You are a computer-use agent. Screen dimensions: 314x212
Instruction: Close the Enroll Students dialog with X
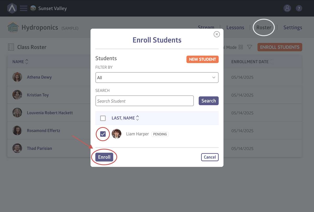216,34
